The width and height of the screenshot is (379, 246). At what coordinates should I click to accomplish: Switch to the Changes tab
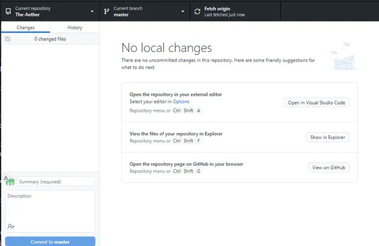point(25,27)
